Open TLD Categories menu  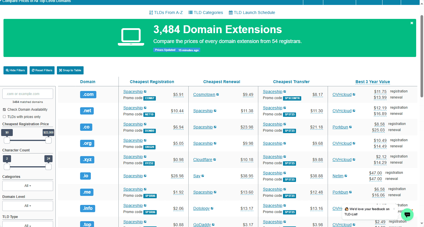pos(206,12)
